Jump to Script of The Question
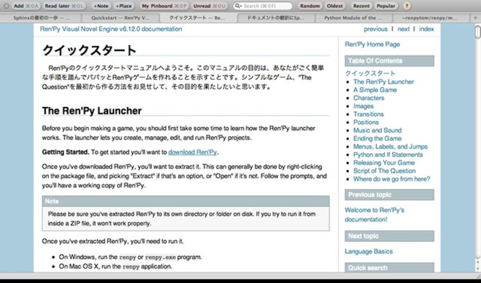 (384, 171)
